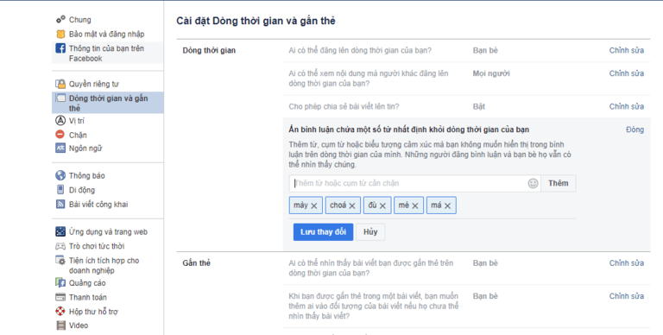The width and height of the screenshot is (663, 335).
Task: Click the "Gắn thẻ" section label
Action: (x=196, y=263)
